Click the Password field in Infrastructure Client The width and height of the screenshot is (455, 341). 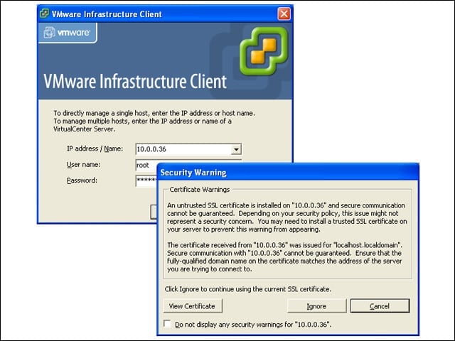point(146,180)
